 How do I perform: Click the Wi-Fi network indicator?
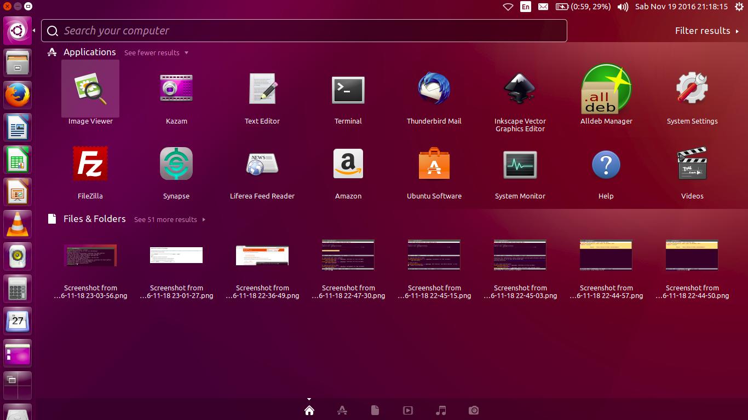tap(508, 7)
